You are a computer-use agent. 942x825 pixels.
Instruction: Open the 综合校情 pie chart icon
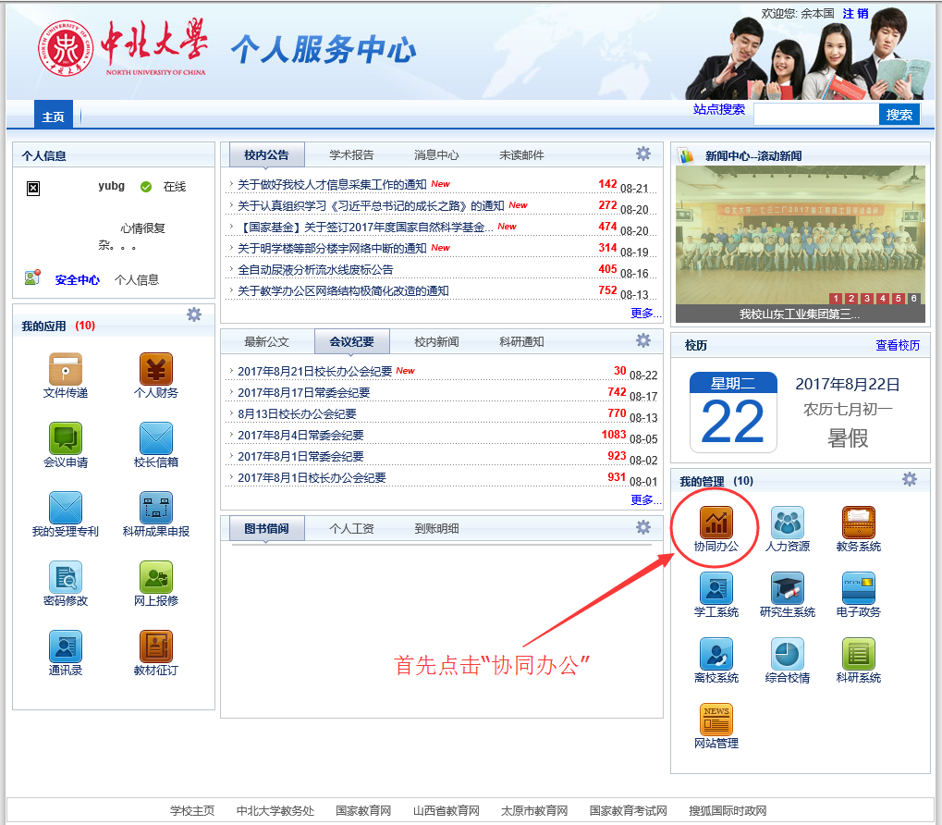coord(788,654)
